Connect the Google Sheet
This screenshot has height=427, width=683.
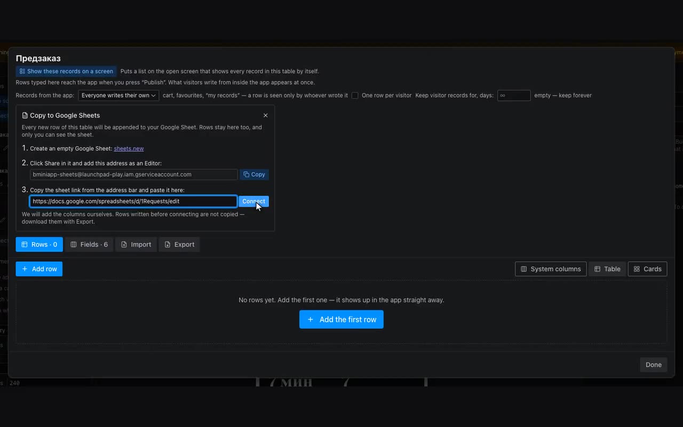(253, 201)
